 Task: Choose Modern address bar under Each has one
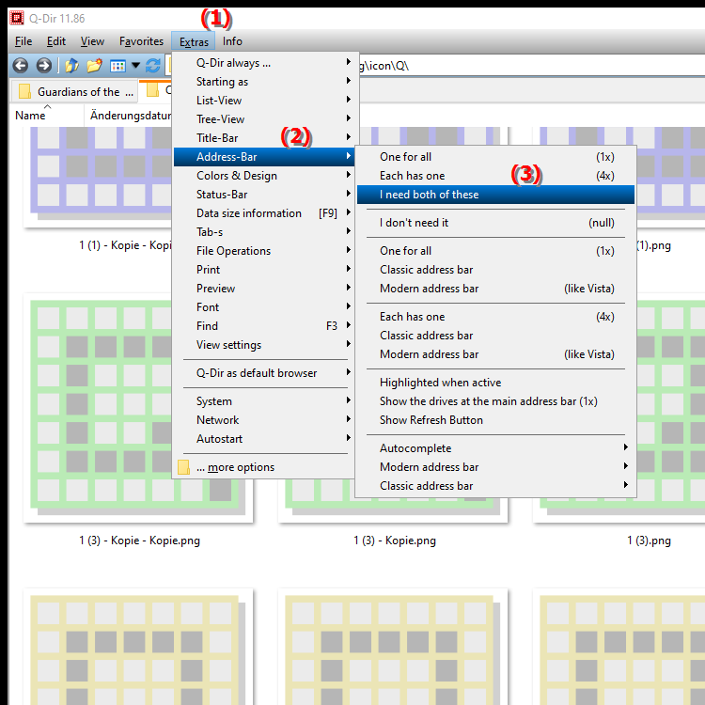[495, 354]
